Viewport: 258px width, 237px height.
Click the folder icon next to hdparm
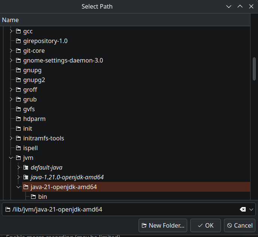[18, 119]
